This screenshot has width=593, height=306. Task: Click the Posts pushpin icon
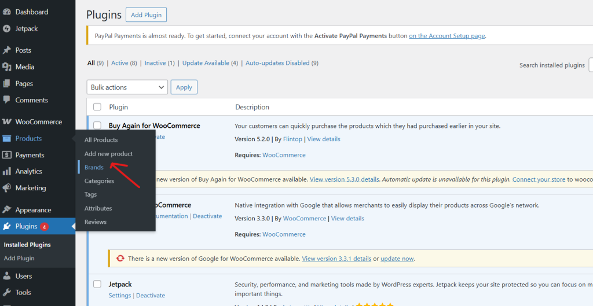pyautogui.click(x=6, y=50)
